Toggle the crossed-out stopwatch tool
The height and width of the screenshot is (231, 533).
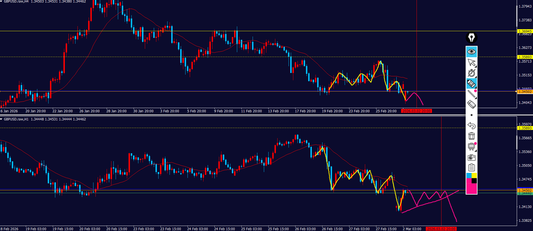pos(472,73)
